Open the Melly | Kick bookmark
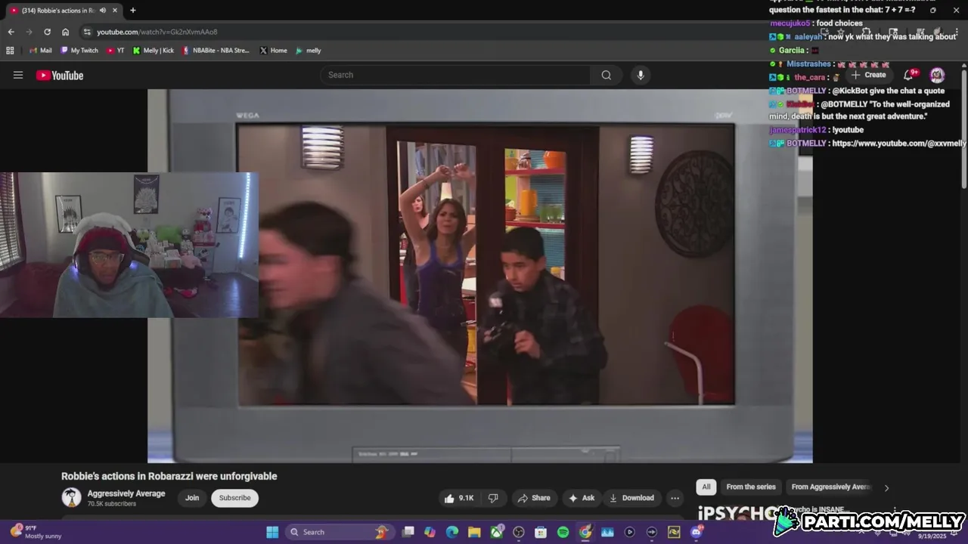 click(153, 51)
